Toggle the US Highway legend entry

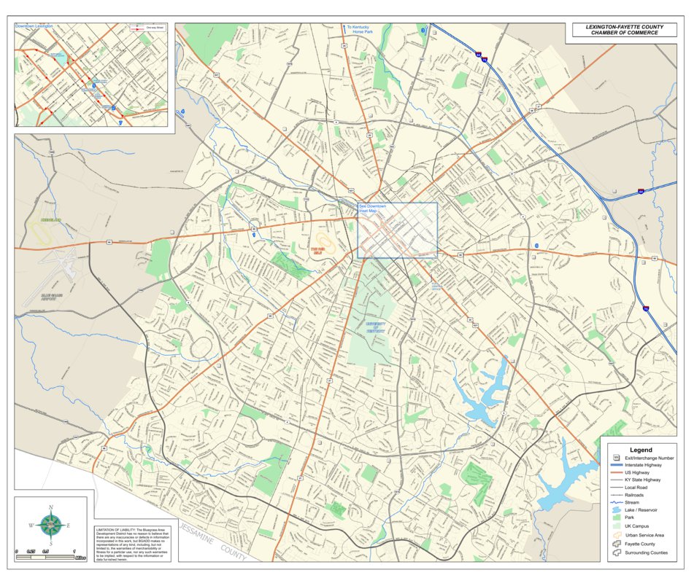tap(617, 472)
